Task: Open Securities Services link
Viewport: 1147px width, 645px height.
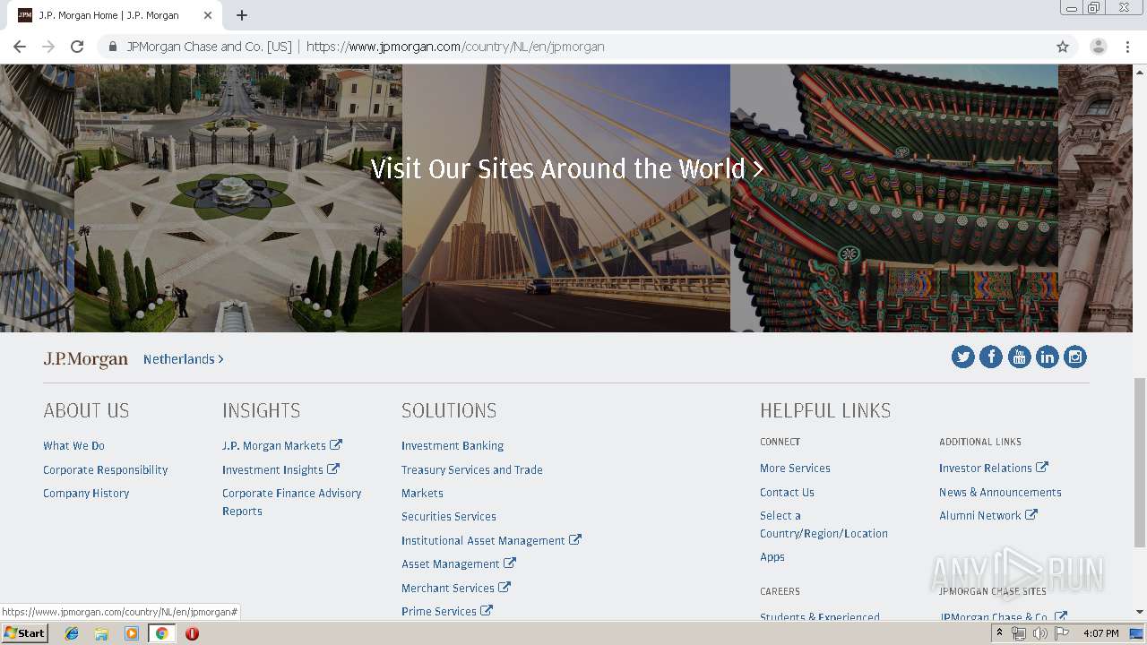Action: pos(449,517)
